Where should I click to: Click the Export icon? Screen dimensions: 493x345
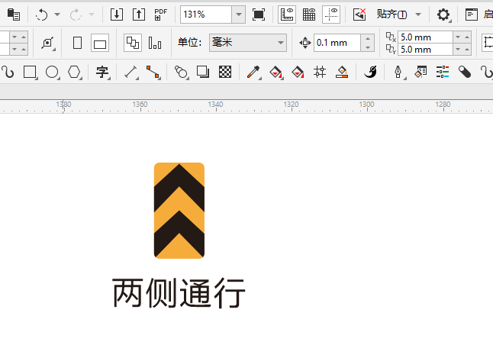pyautogui.click(x=139, y=15)
